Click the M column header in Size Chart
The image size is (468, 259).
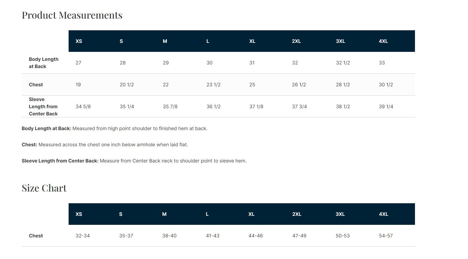pyautogui.click(x=164, y=214)
